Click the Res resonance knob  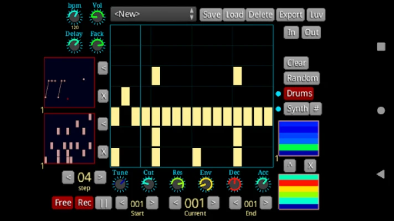[x=177, y=184]
